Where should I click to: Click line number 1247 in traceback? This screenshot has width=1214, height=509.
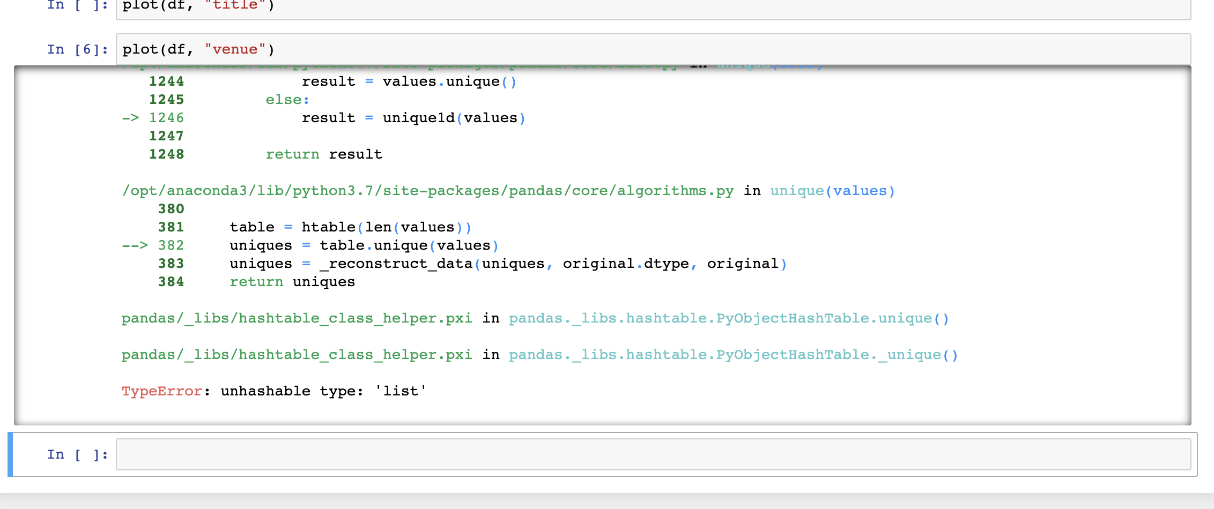pyautogui.click(x=166, y=136)
